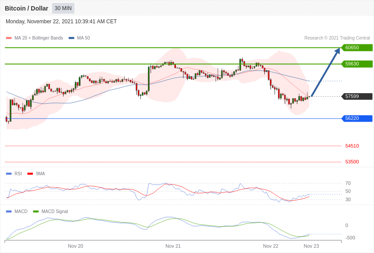Click the MA 20 + Bollinger Bands legend swatch
This screenshot has height=253, width=374.
[9, 38]
